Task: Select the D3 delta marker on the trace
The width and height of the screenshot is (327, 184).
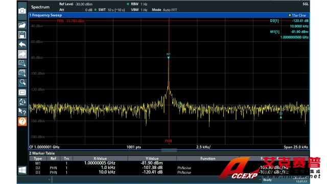Action: [x=281, y=116]
